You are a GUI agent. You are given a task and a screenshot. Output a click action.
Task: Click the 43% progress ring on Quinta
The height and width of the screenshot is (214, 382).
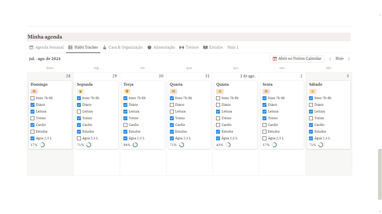[x=228, y=145]
